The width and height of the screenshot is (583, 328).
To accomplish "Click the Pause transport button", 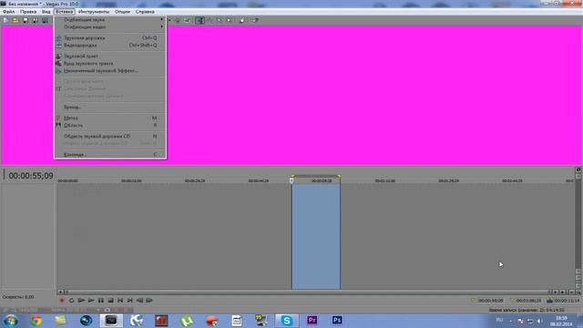I will tap(101, 300).
